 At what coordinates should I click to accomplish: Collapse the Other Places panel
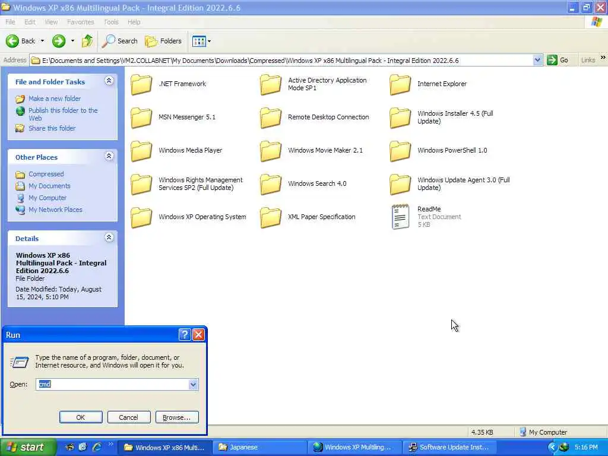point(109,156)
